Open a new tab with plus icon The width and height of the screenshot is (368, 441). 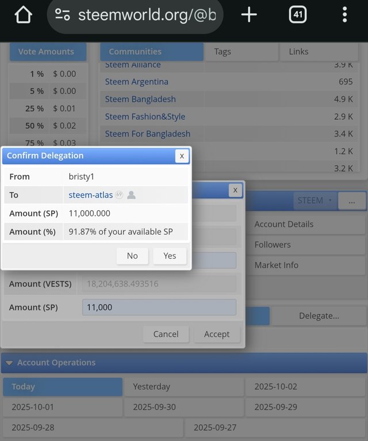[249, 14]
